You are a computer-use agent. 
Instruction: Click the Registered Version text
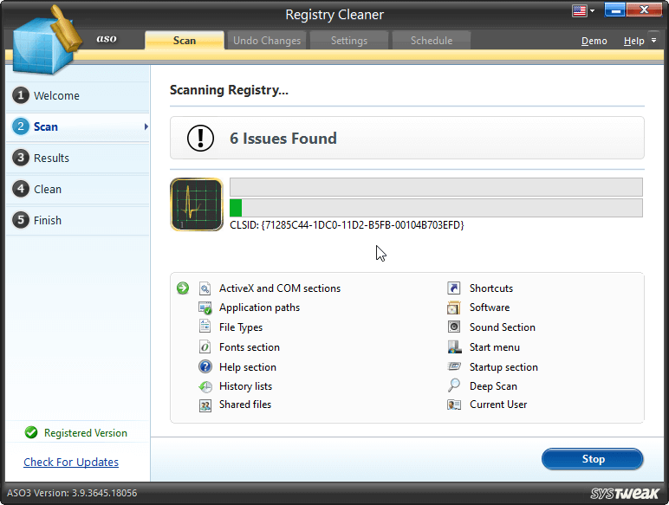coord(86,433)
